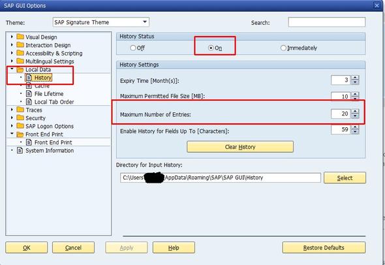This screenshot has height=265, width=385.
Task: Click the Cancel button
Action: [x=73, y=247]
